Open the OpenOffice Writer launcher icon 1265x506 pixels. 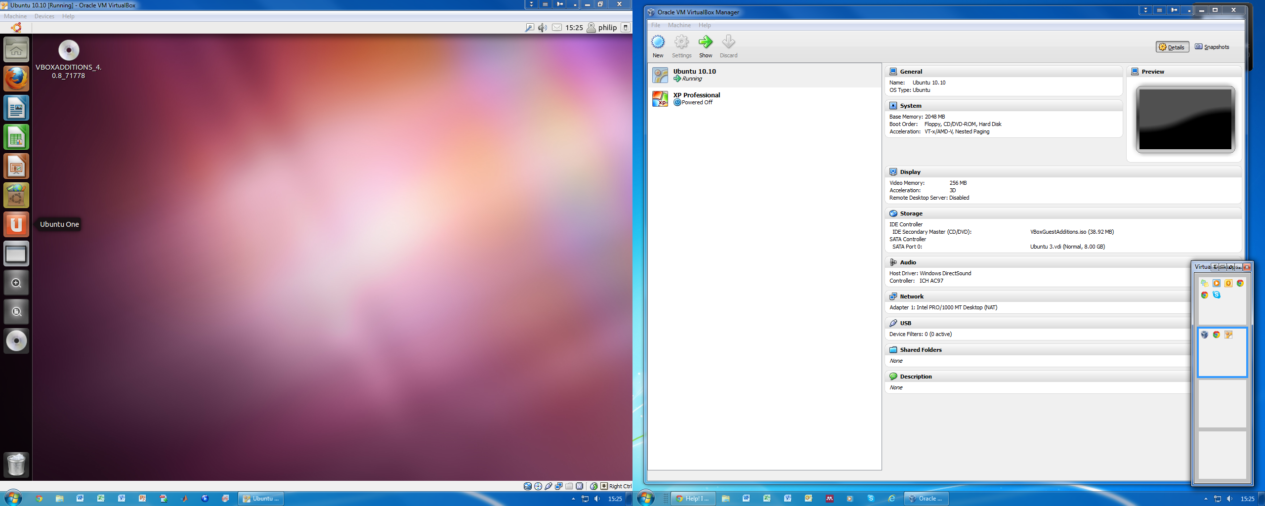click(x=16, y=108)
